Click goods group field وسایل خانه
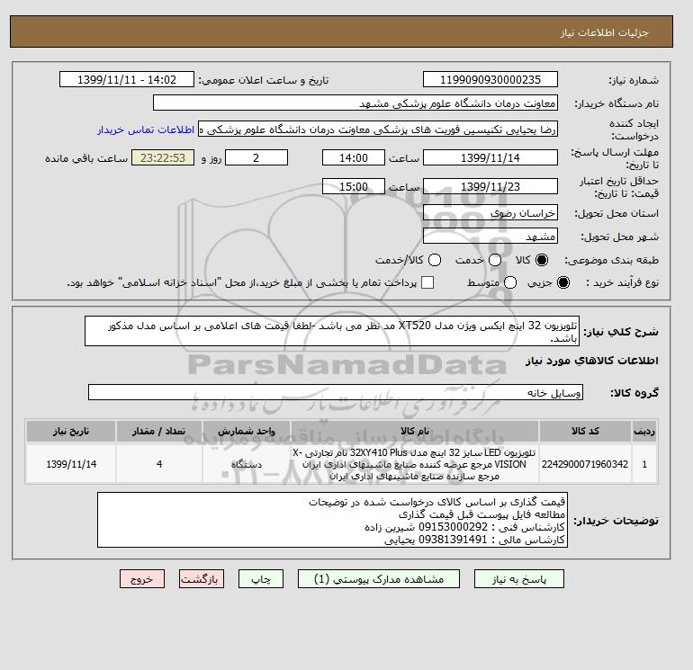 336,392
